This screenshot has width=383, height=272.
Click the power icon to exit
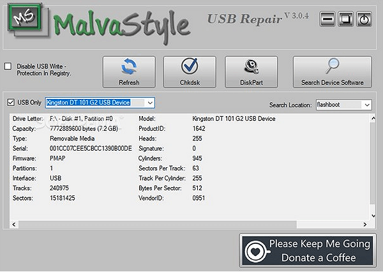(x=364, y=19)
